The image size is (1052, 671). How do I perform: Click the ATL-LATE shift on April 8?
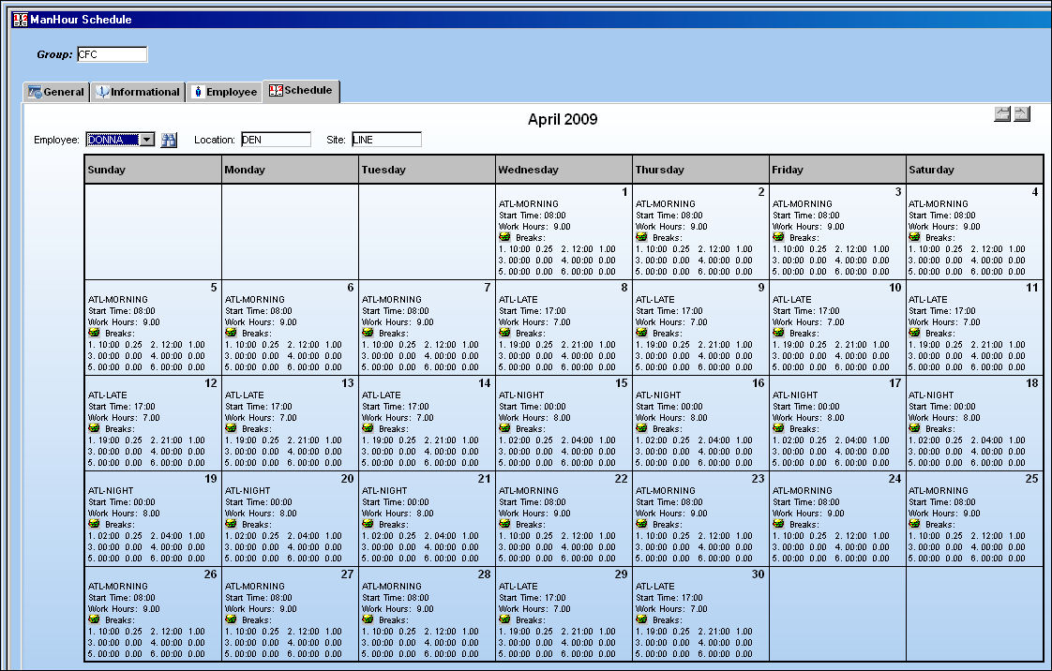tap(518, 300)
